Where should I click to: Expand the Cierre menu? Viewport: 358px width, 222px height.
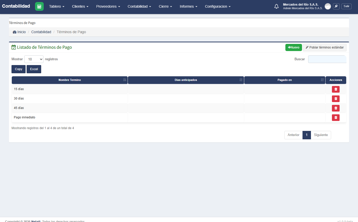coord(165,6)
